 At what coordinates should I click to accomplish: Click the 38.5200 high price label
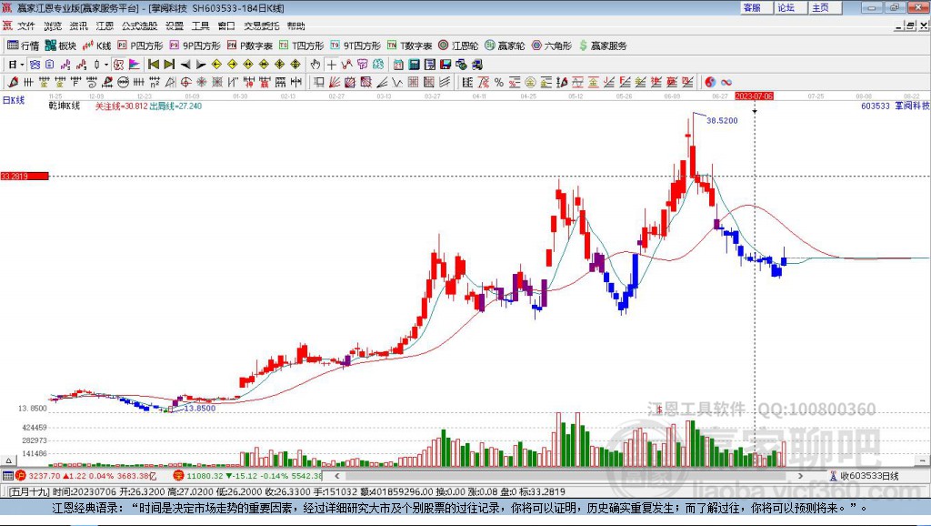722,121
